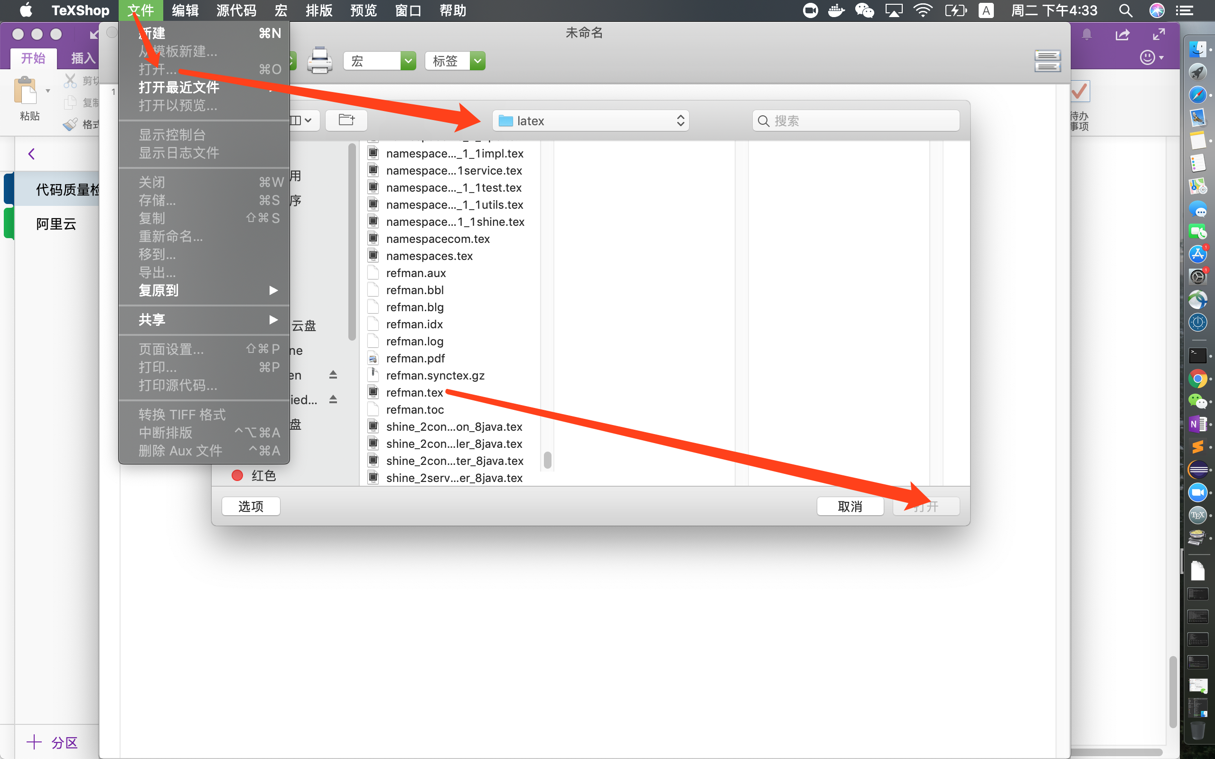
Task: Click the 取消 cancel button
Action: tap(850, 506)
